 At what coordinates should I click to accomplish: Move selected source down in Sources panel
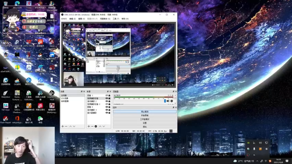(x=104, y=126)
